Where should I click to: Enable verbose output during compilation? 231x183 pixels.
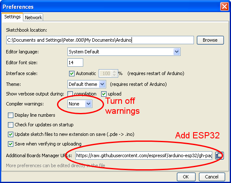[x=70, y=94]
